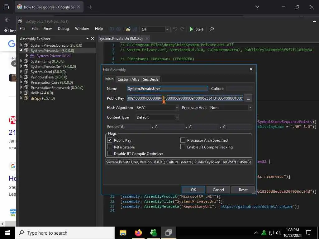319x239 pixels.
Task: Close the Assembly Explorer panel
Action: [x=93, y=39]
